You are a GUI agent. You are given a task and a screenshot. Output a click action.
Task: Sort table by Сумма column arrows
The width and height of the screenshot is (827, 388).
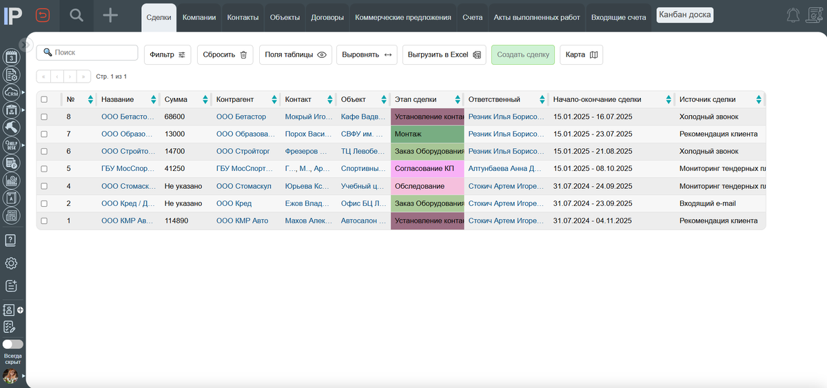click(206, 99)
